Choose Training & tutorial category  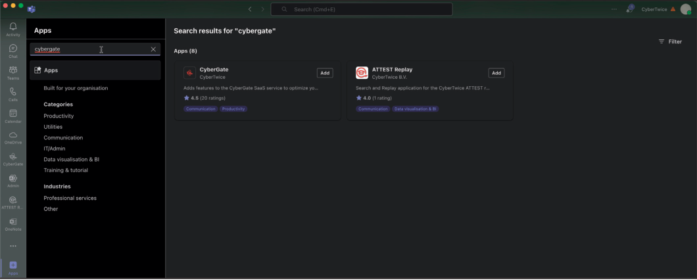click(x=66, y=170)
